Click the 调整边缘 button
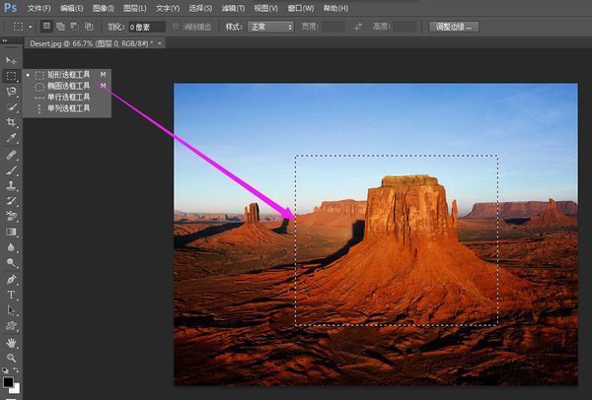592x400 pixels. click(454, 27)
